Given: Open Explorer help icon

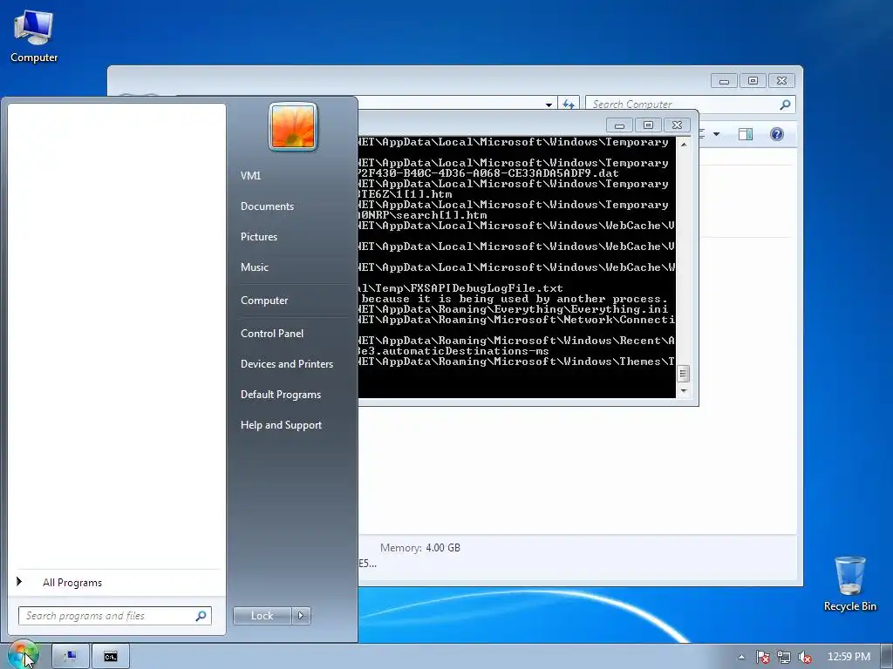Looking at the screenshot, I should coord(777,134).
